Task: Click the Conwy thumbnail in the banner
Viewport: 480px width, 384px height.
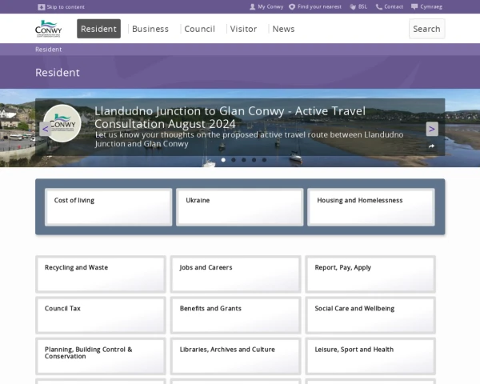Action: 62,124
